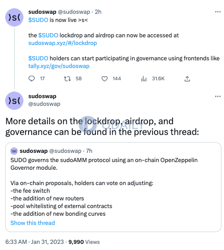Click the 2h timestamp on the first tweet

pos(98,12)
